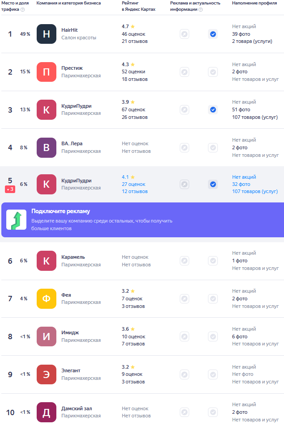Viewport: 284px width, 429px height.
Task: Click the red rank drop badge under 5
Action: point(10,189)
